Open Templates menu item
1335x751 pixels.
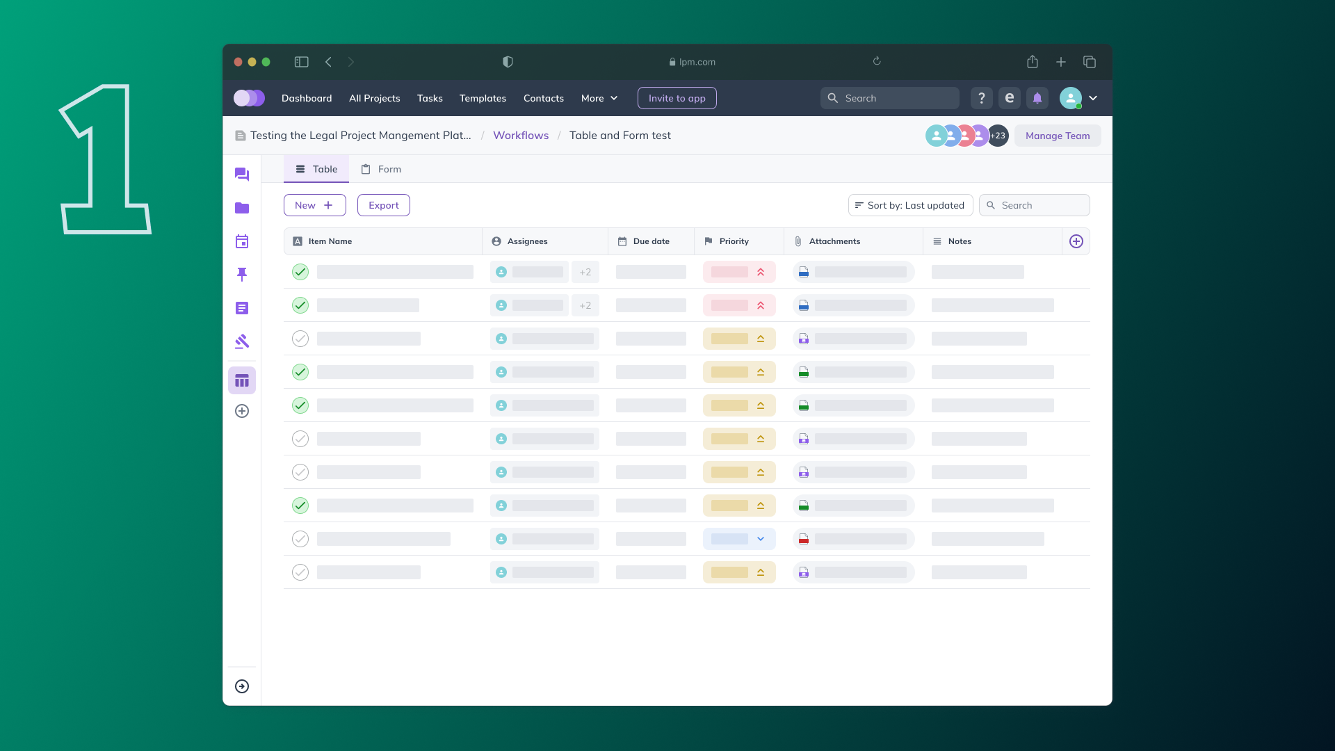483,98
